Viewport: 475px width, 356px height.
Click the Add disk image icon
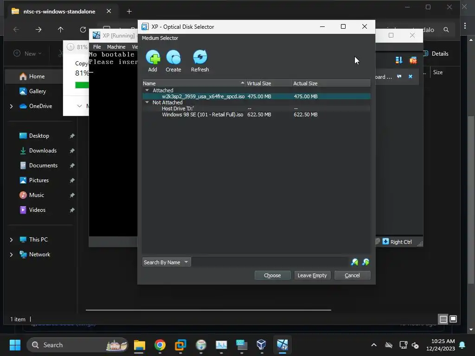coord(153,57)
